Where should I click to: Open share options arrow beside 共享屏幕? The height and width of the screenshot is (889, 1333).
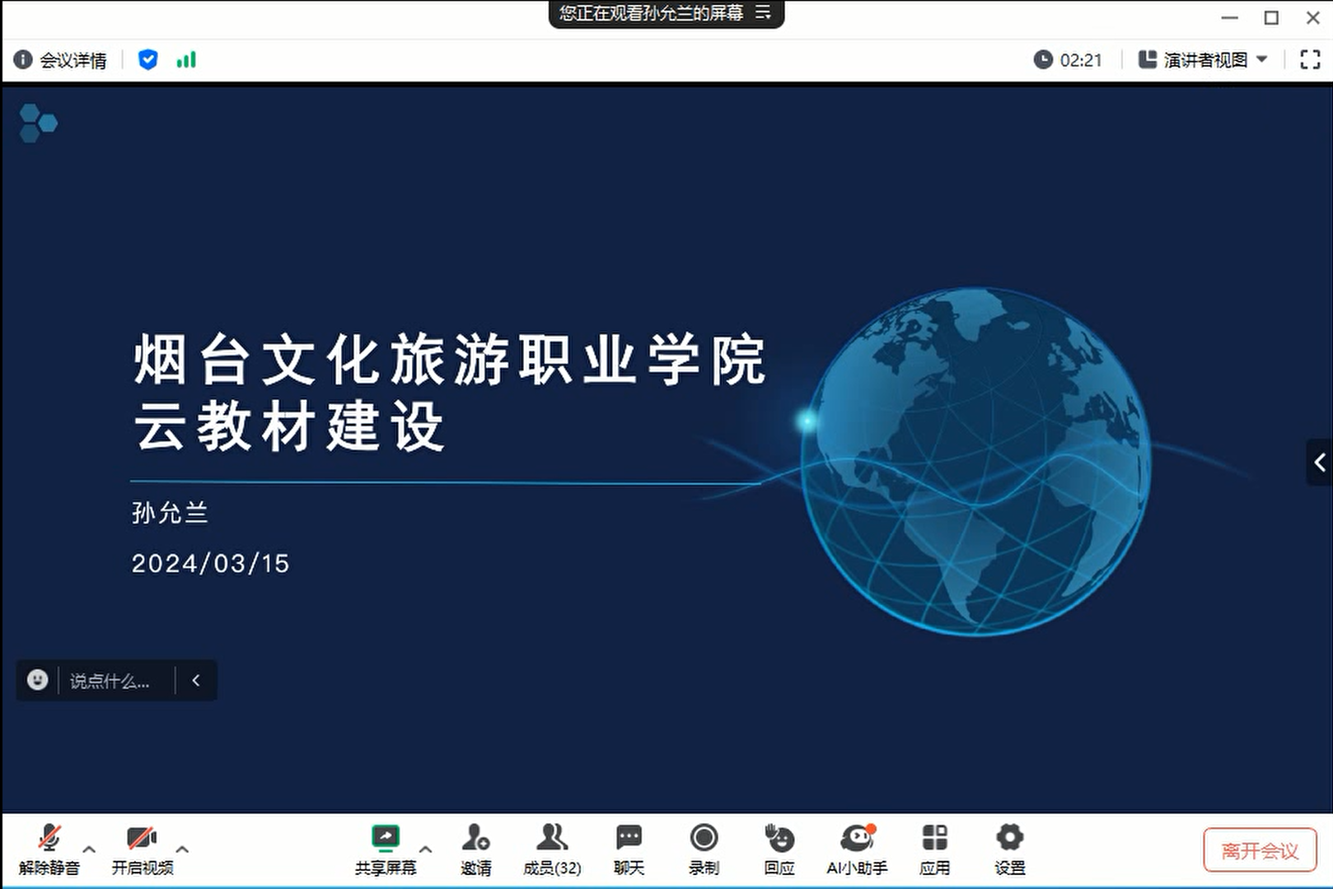tap(425, 849)
